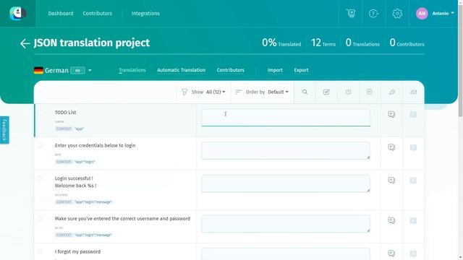Click the 0 Contributors counter
Image resolution: width=463 pixels, height=260 pixels.
click(407, 43)
